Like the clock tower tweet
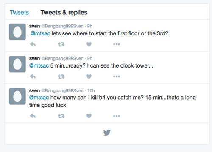Viewport: 212px width, 152px height. click(89, 76)
